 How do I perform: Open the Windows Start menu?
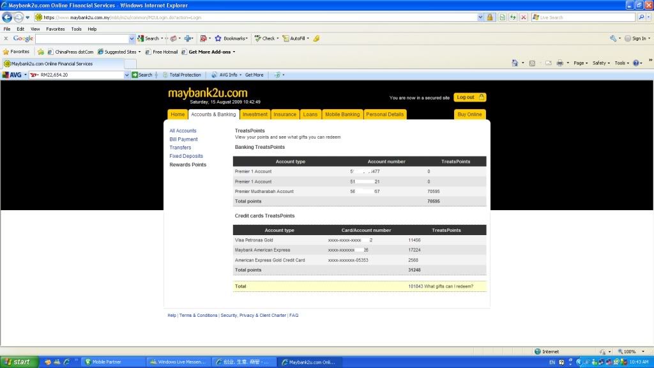19,362
